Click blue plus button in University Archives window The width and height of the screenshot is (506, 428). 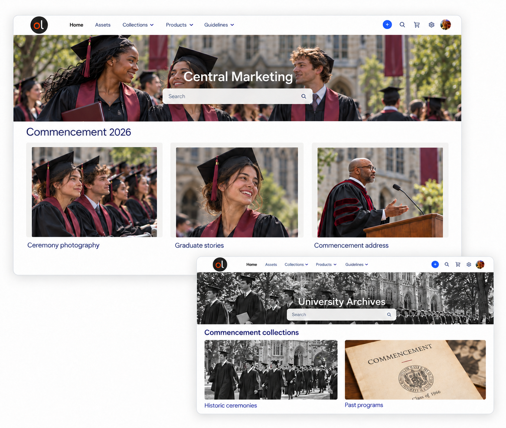[x=435, y=264]
